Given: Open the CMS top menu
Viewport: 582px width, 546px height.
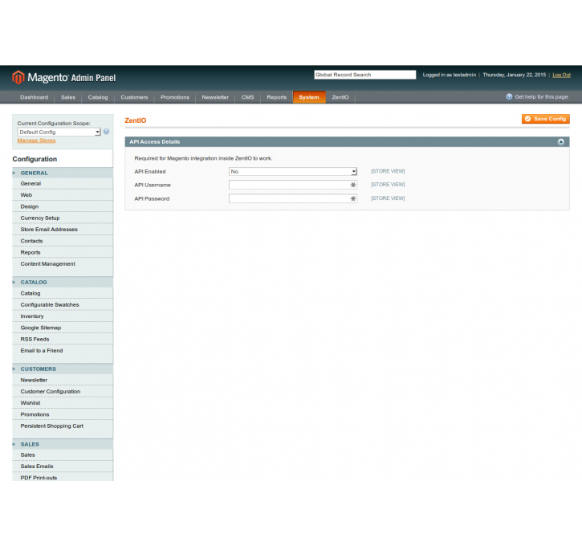Looking at the screenshot, I should point(247,97).
